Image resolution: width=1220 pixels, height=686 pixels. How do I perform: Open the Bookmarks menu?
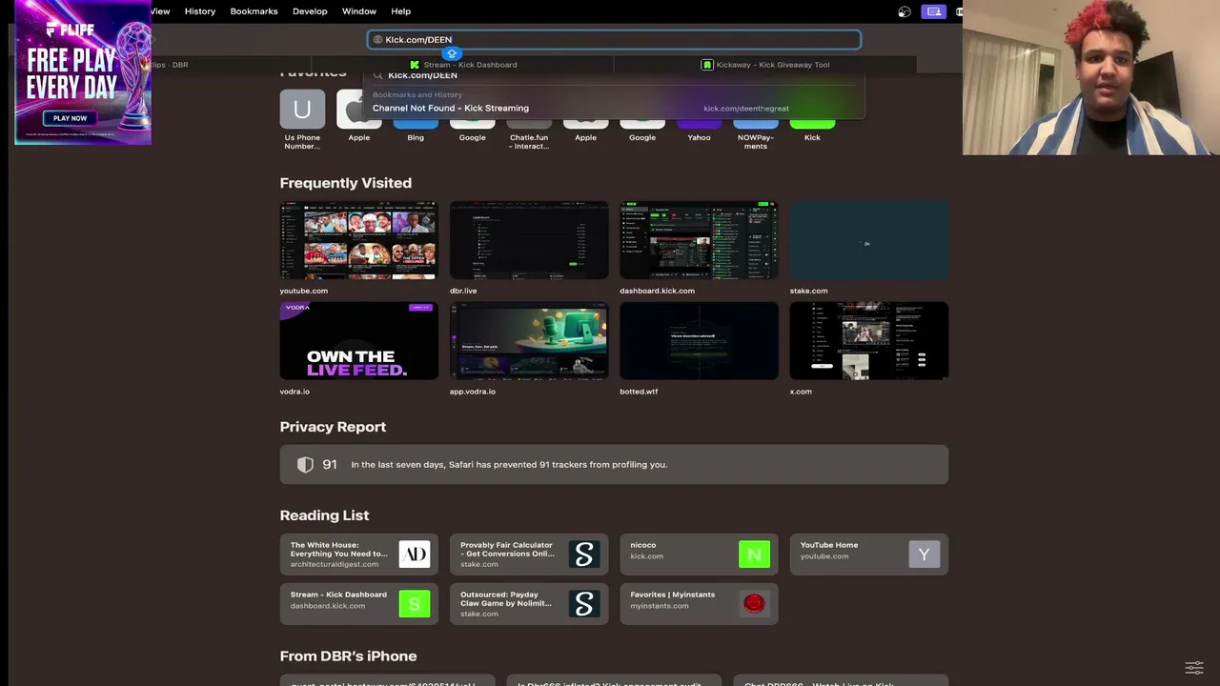click(x=254, y=11)
